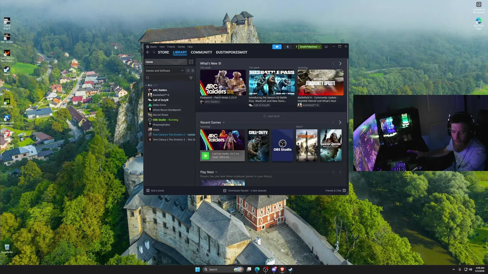Screen dimensions: 488x274
Task: Open the Help menu in Steam
Action: pos(190,47)
